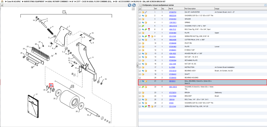The width and height of the screenshot is (267, 127).
Task: Toggle selection circle for BEARING HOUSING row
Action: 140,77
